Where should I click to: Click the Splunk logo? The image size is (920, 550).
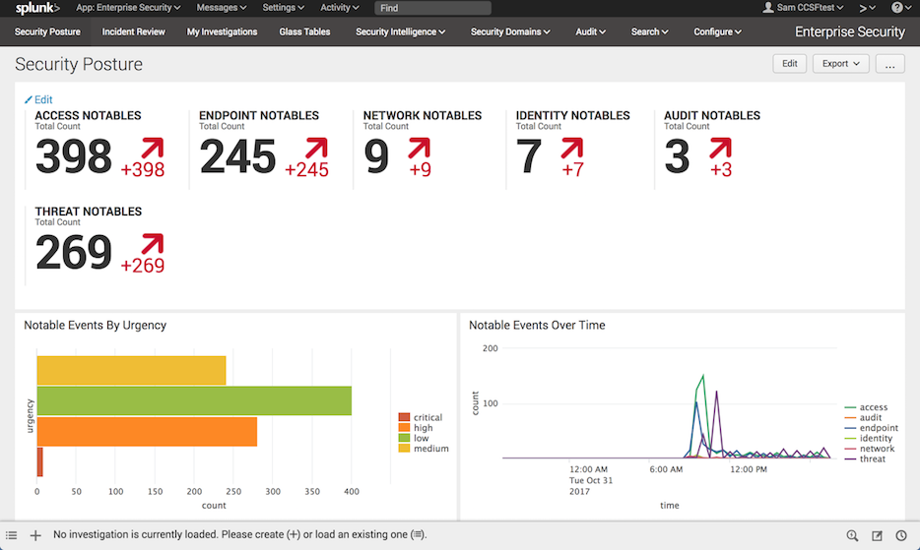pyautogui.click(x=37, y=8)
